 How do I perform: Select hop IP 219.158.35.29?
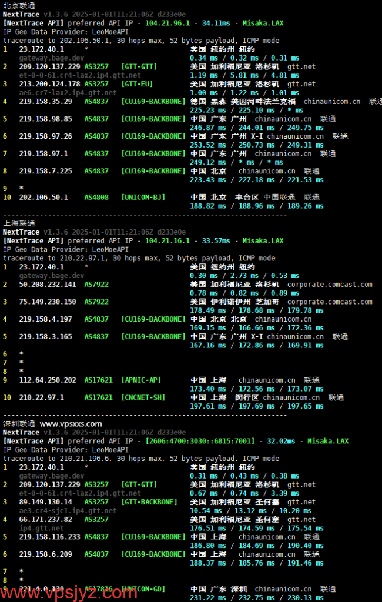tap(46, 101)
